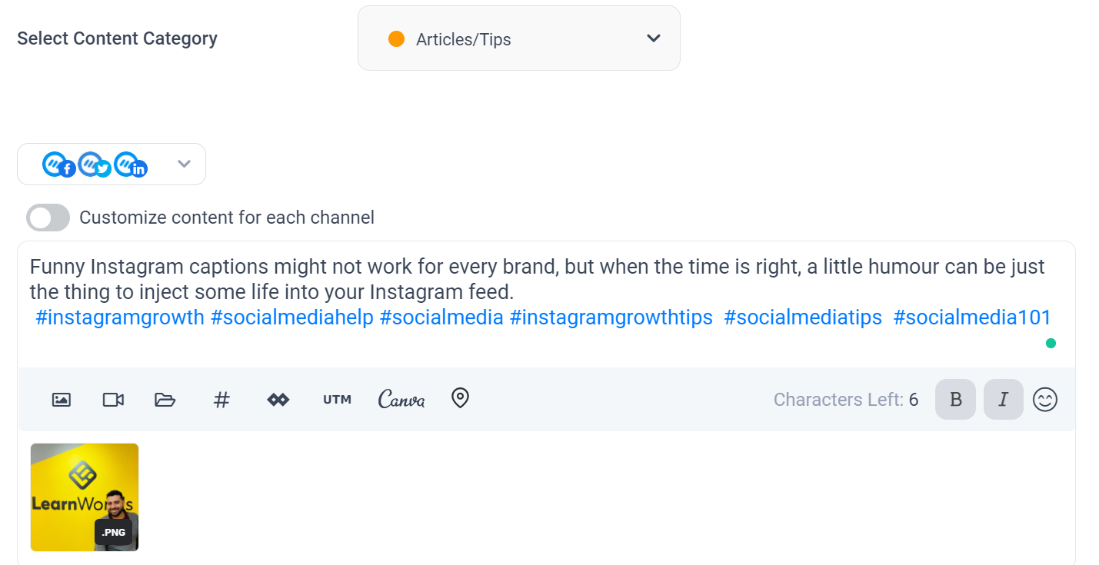
Task: Click the Select Content Category label
Action: point(117,38)
